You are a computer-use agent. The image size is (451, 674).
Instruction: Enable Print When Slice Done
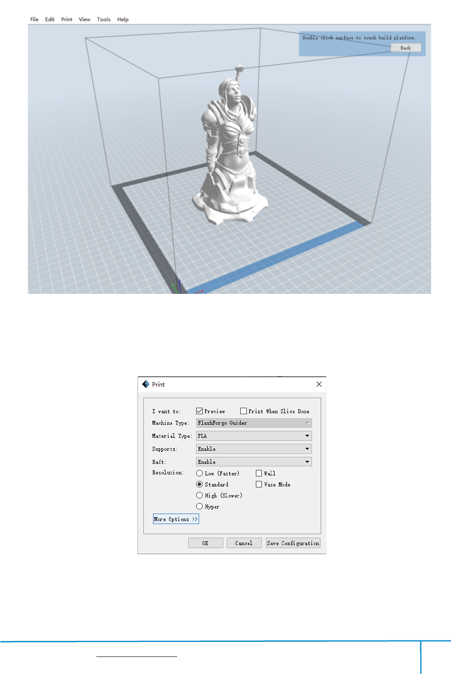pyautogui.click(x=243, y=411)
